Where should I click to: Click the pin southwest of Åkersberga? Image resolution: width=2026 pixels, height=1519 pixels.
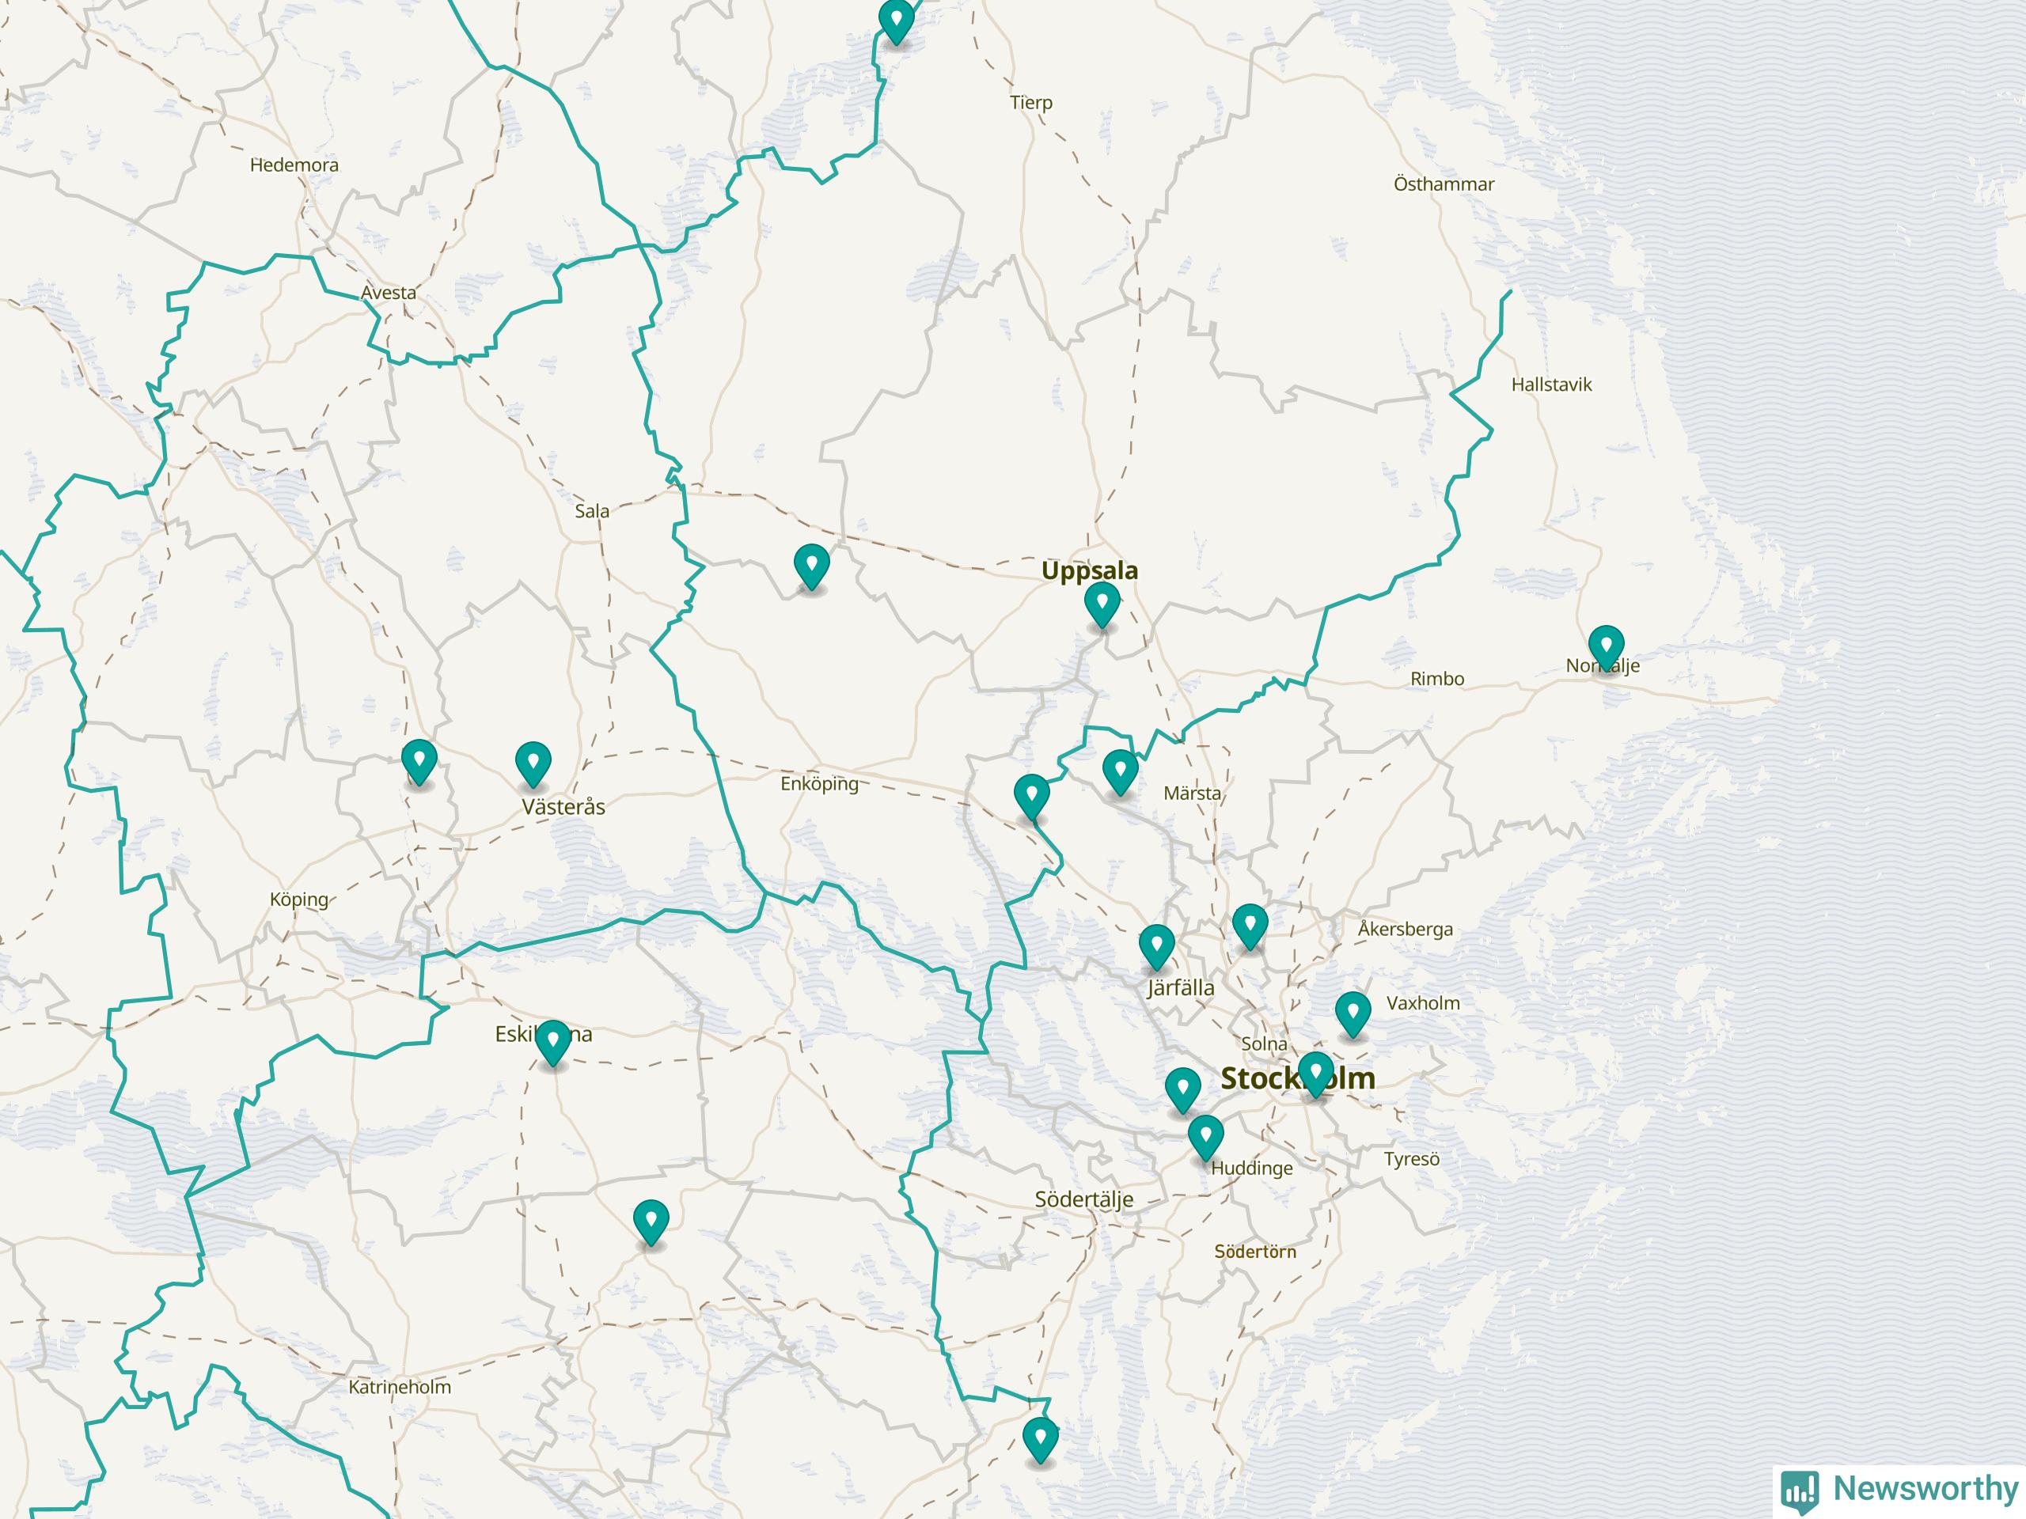click(x=1250, y=925)
